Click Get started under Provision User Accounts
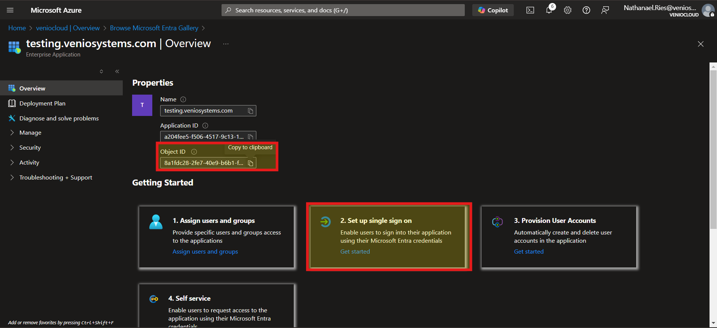717x328 pixels. pos(529,252)
